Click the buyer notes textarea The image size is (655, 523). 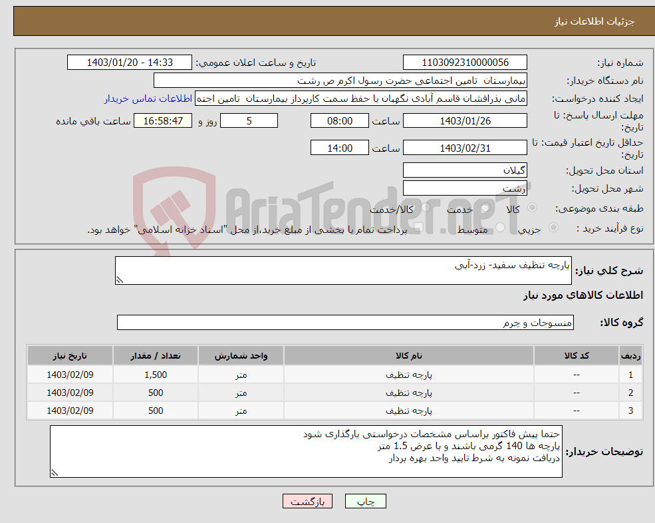306,452
